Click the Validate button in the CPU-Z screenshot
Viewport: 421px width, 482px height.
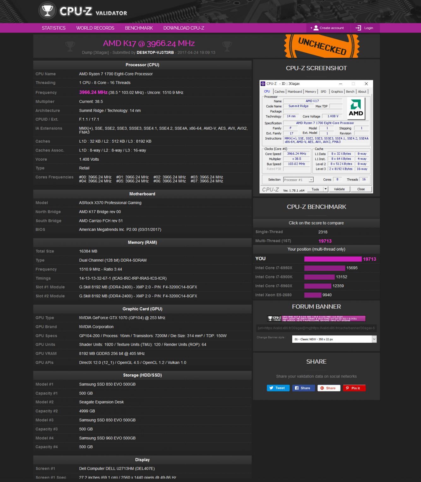pos(339,189)
